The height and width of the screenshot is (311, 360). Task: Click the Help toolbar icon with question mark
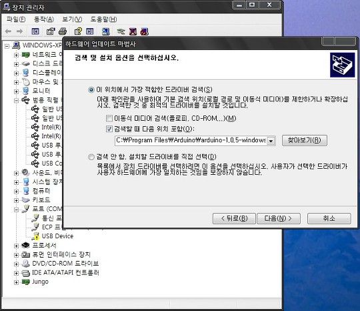(x=78, y=31)
